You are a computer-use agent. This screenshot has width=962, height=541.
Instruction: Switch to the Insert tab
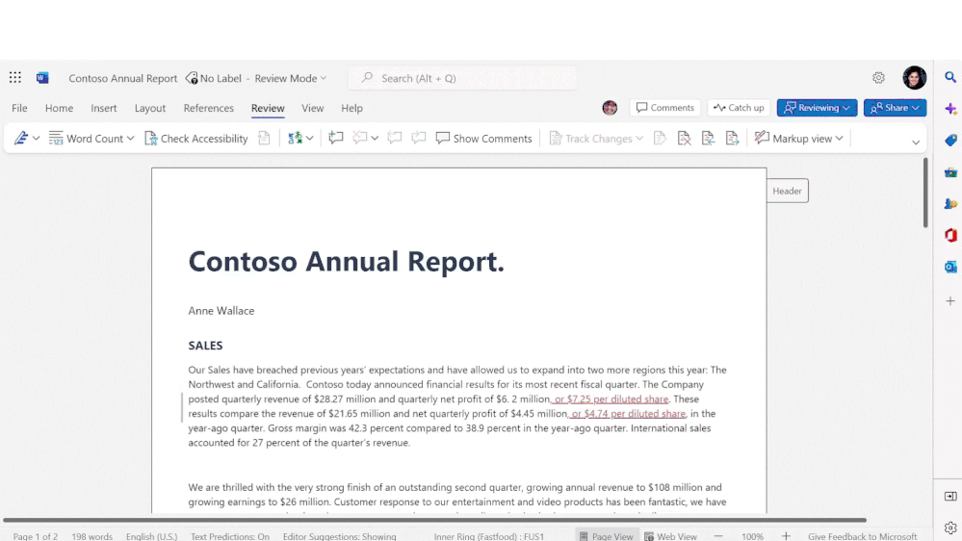[x=104, y=108]
